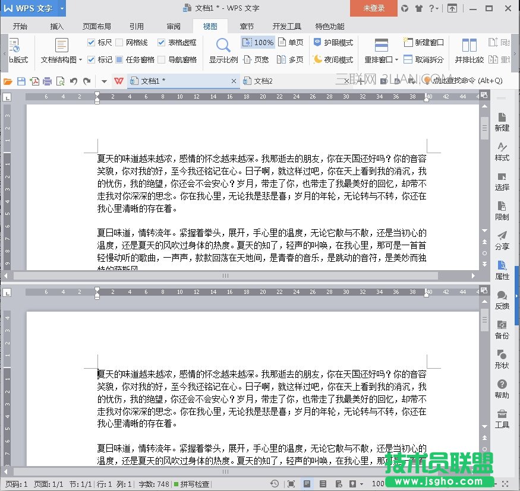Switch to the 文档2 document tab
This screenshot has height=491, width=520.
point(263,81)
